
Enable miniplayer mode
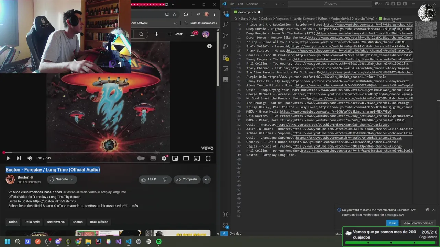pos(175,158)
